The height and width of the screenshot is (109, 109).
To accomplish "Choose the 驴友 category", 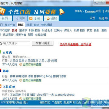I will (89, 30).
